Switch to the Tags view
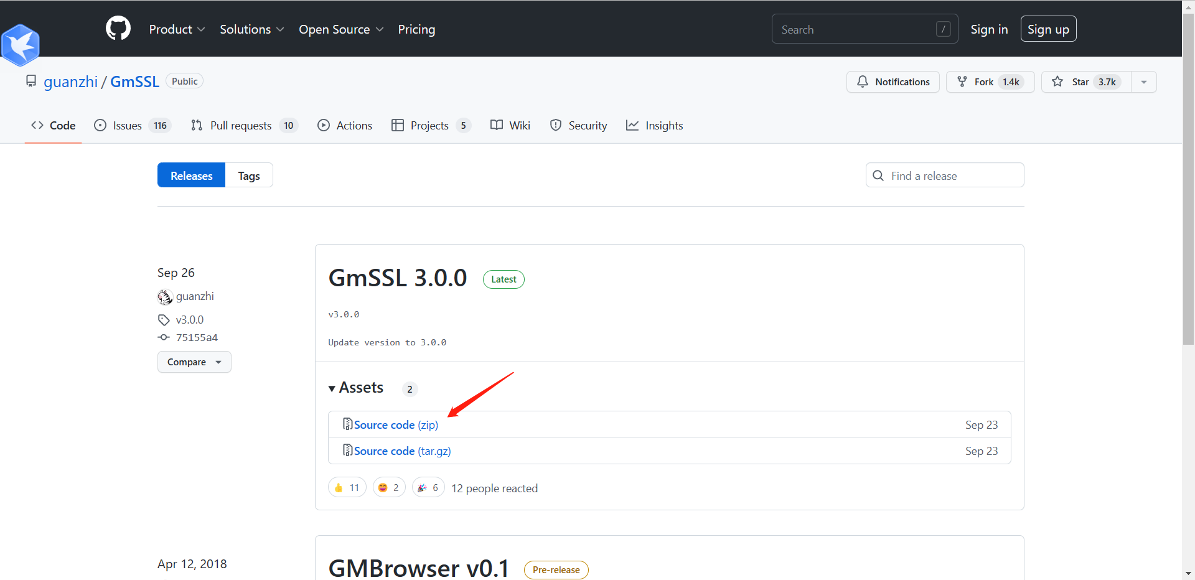The image size is (1195, 580). (249, 175)
